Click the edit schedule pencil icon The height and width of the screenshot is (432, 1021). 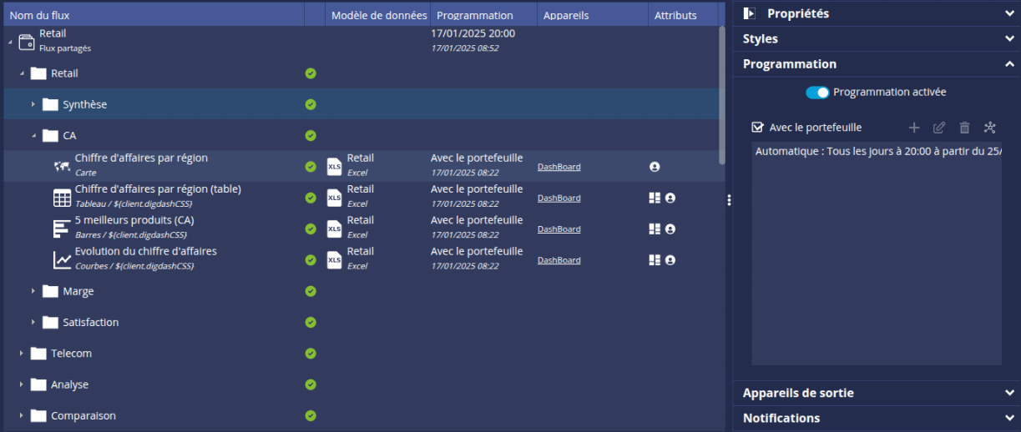click(x=939, y=128)
